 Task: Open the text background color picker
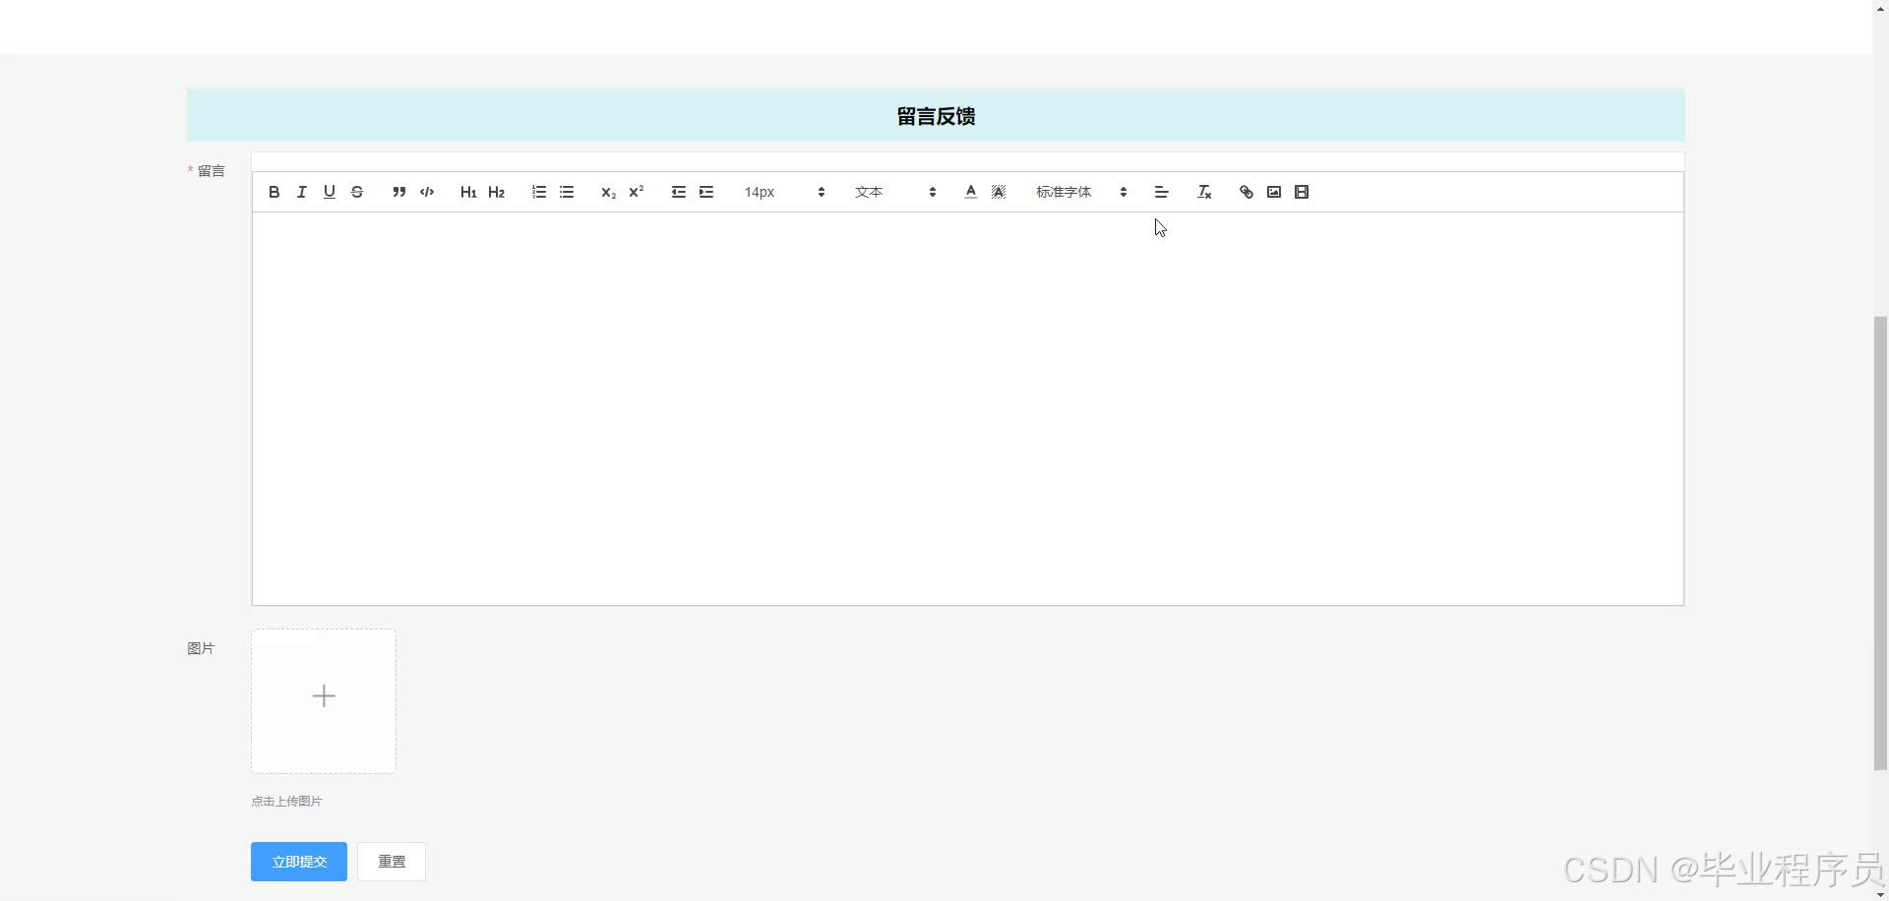point(999,192)
